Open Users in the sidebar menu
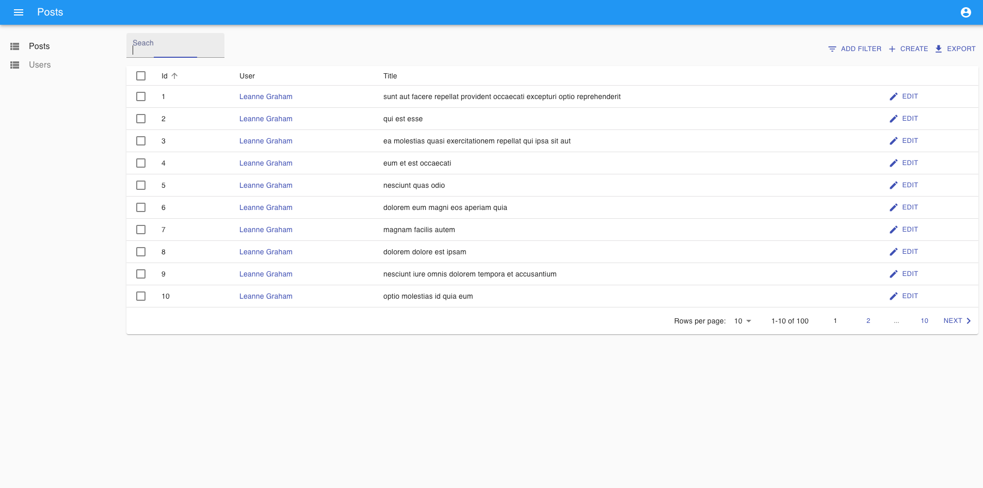Viewport: 983px width, 488px height. 40,65
